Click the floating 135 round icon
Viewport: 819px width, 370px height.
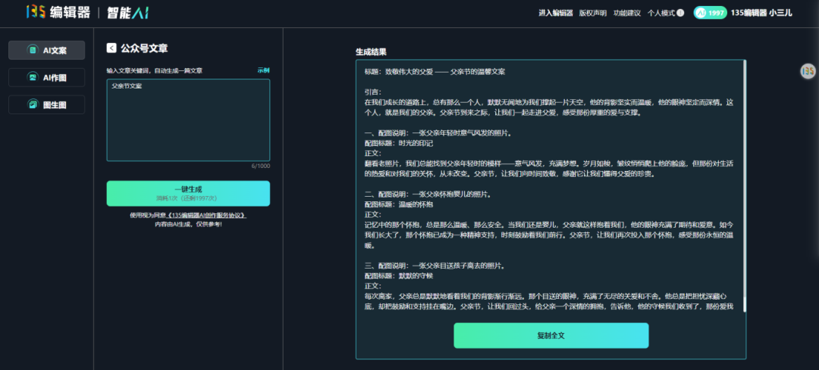(808, 71)
